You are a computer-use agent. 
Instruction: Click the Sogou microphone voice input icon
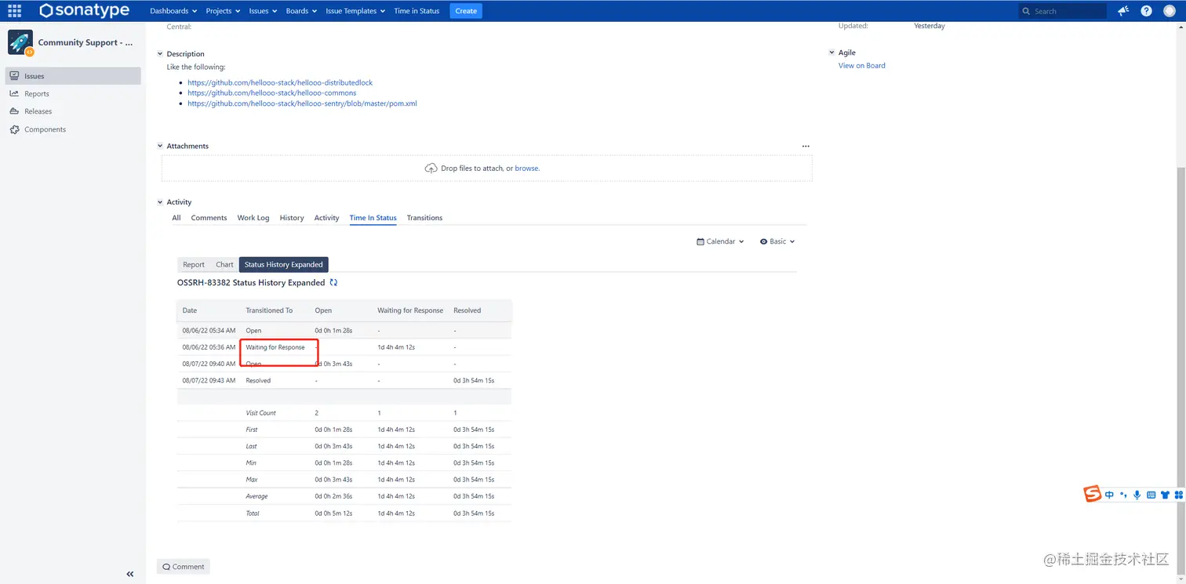pos(1137,495)
